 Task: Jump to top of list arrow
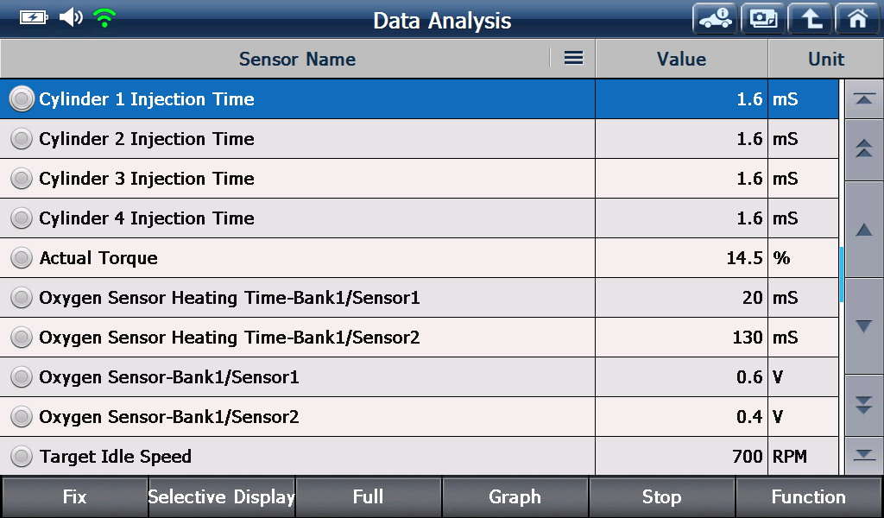pos(864,99)
